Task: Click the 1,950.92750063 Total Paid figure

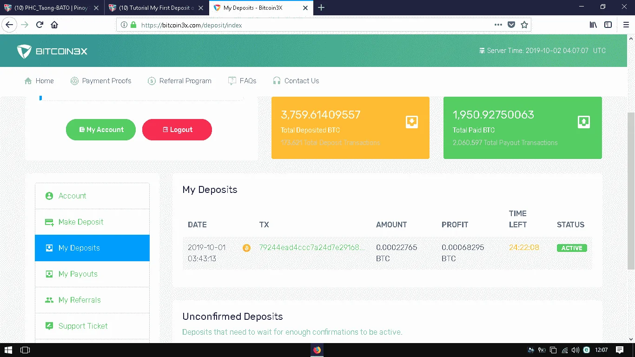Action: click(x=493, y=115)
